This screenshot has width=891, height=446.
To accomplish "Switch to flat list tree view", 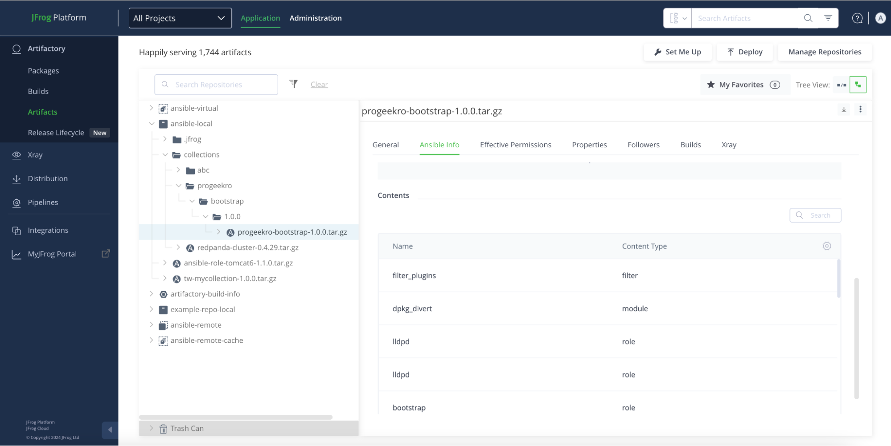I will (x=841, y=85).
